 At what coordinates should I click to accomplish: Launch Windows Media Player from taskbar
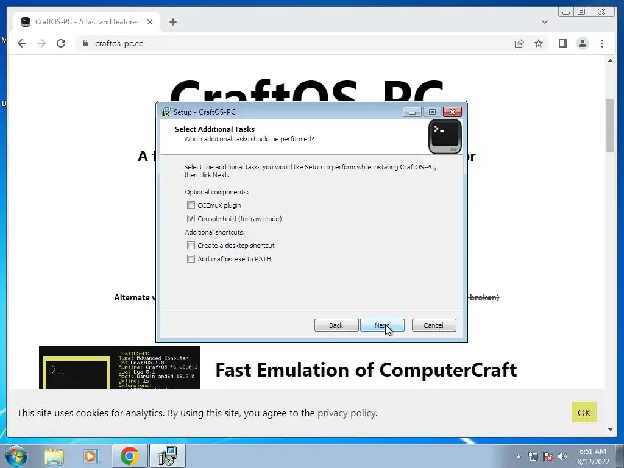tap(91, 456)
